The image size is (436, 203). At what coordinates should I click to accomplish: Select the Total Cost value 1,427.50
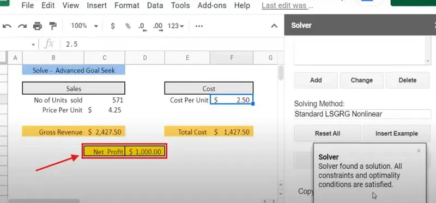tap(232, 132)
